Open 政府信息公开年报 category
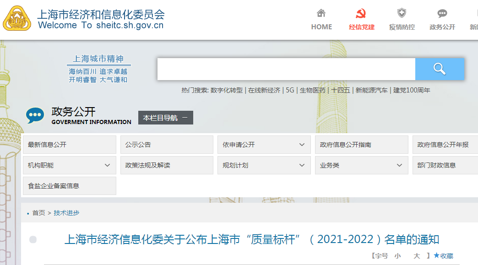478x265 pixels. [x=445, y=145]
